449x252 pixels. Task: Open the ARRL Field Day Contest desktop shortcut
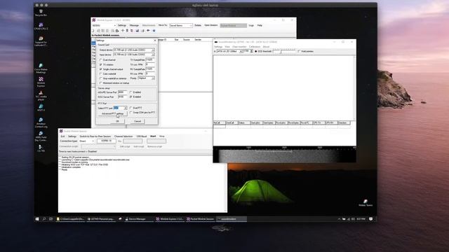click(41, 136)
